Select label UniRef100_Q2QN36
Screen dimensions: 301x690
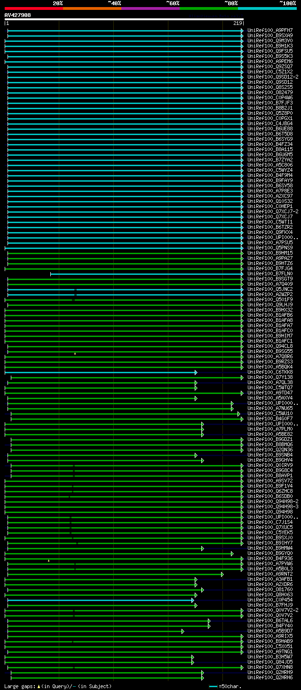270,449
